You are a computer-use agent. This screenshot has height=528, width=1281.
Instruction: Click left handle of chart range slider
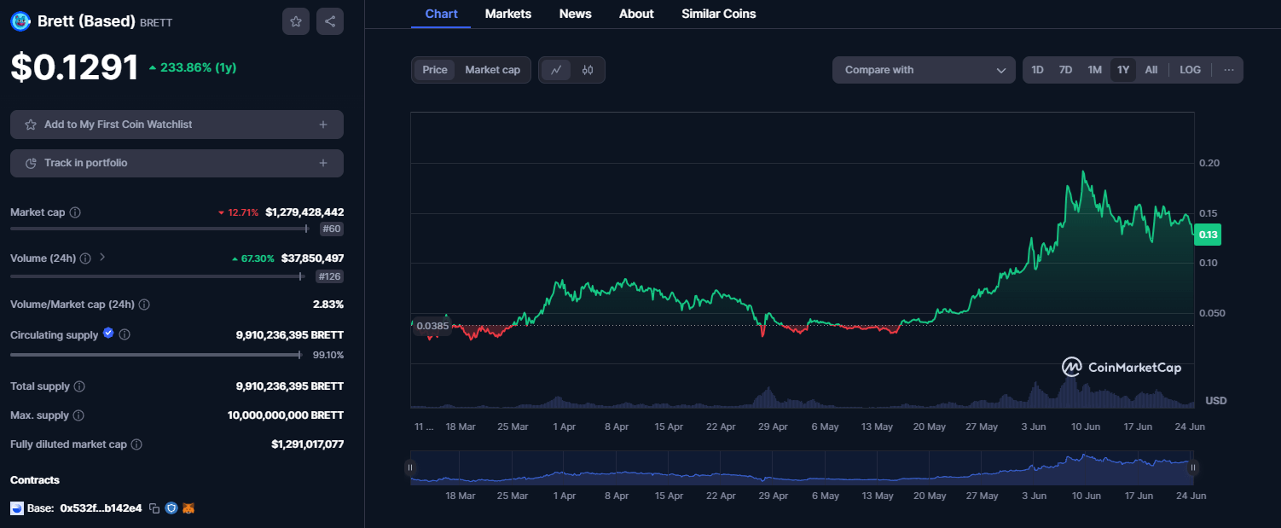[410, 467]
